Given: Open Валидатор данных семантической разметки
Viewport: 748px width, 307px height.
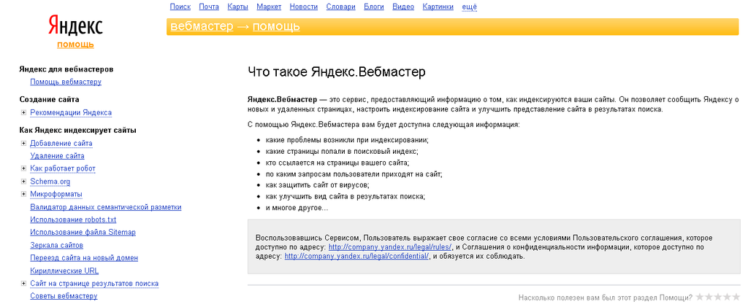Looking at the screenshot, I should pos(105,207).
